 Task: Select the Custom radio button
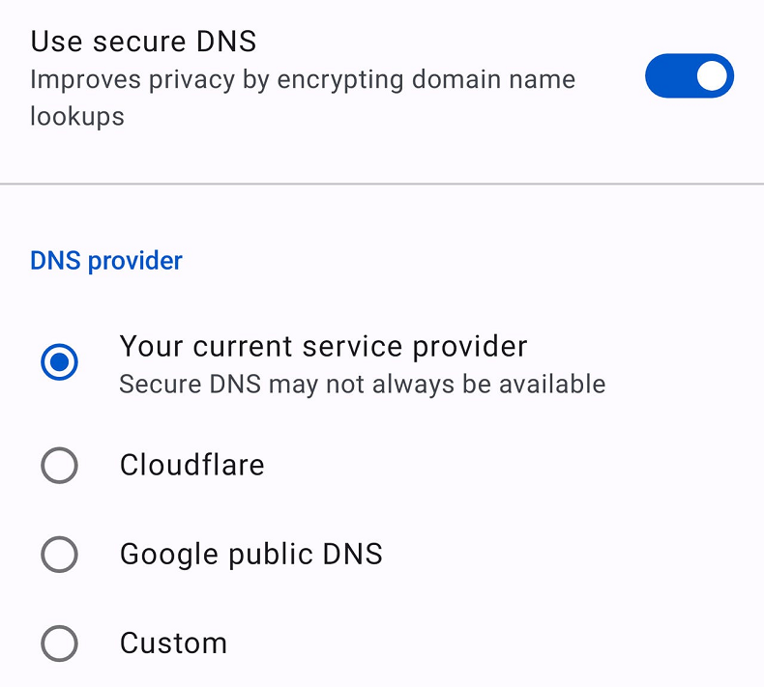click(x=59, y=644)
